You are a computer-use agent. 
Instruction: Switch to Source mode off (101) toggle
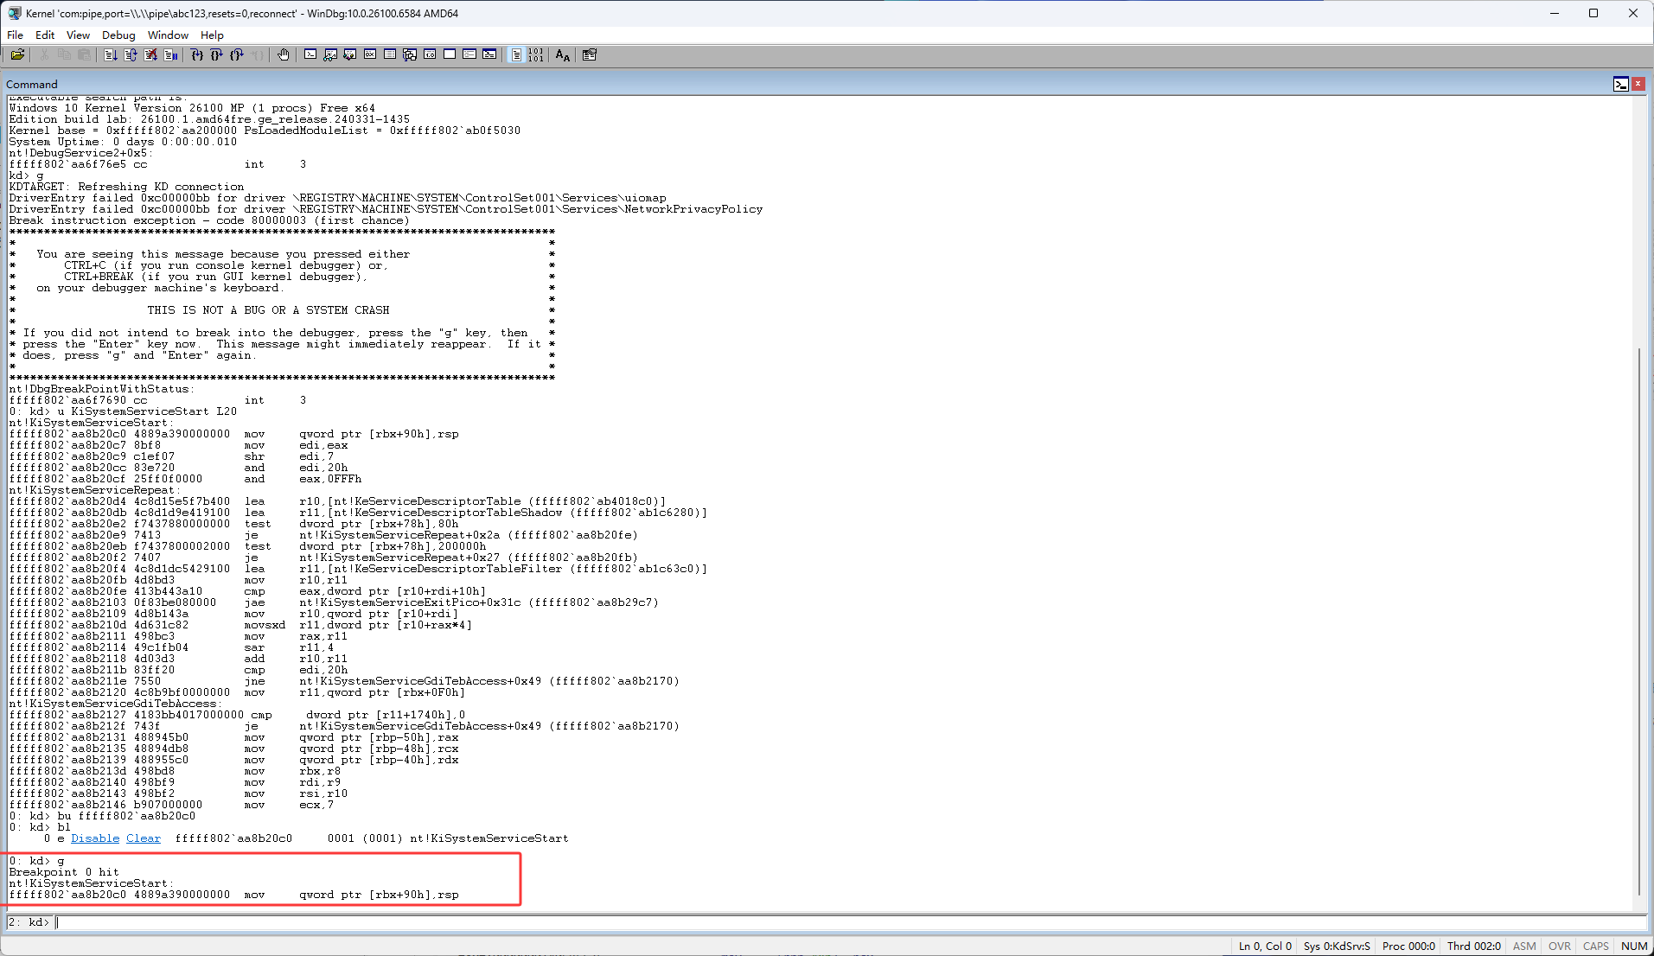[x=536, y=55]
